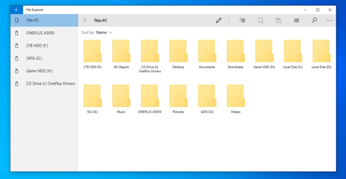The width and height of the screenshot is (346, 179).
Task: Select 2TB HDD (F:) in sidebar
Action: click(45, 46)
